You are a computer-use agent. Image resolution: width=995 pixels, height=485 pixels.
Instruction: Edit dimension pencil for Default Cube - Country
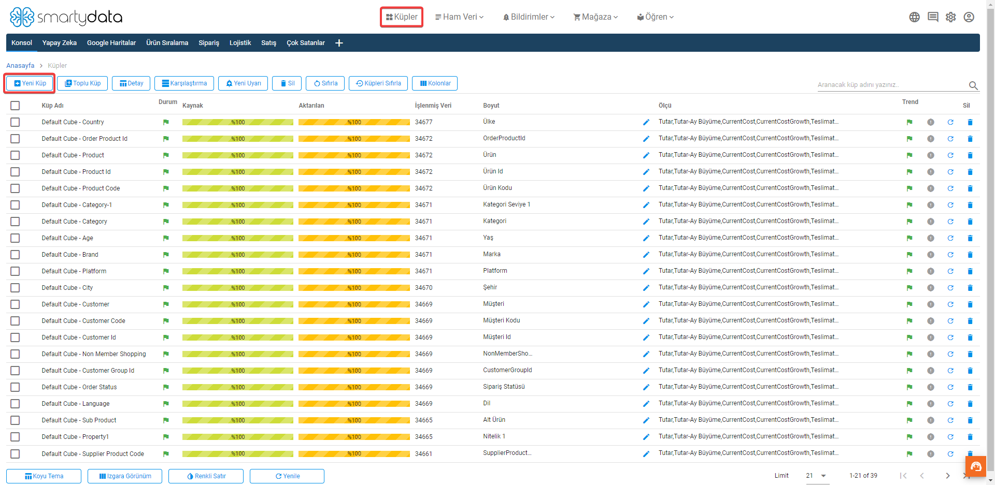pos(646,122)
